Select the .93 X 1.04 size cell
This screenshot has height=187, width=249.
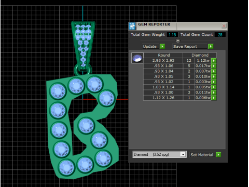tap(163, 71)
